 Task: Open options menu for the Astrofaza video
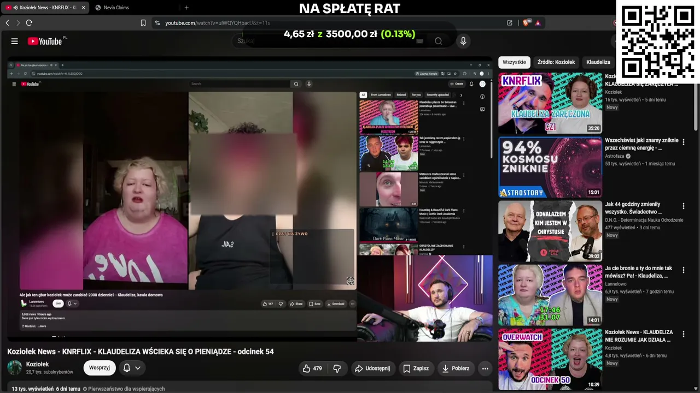683,142
